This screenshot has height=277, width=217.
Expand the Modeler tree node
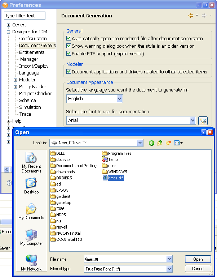tap(15, 80)
